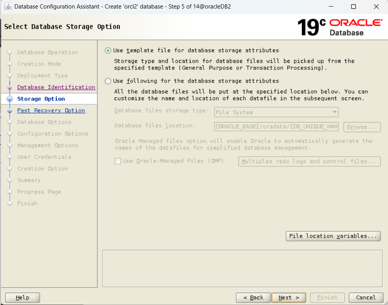
Task: Go back with the Back button
Action: click(x=253, y=297)
